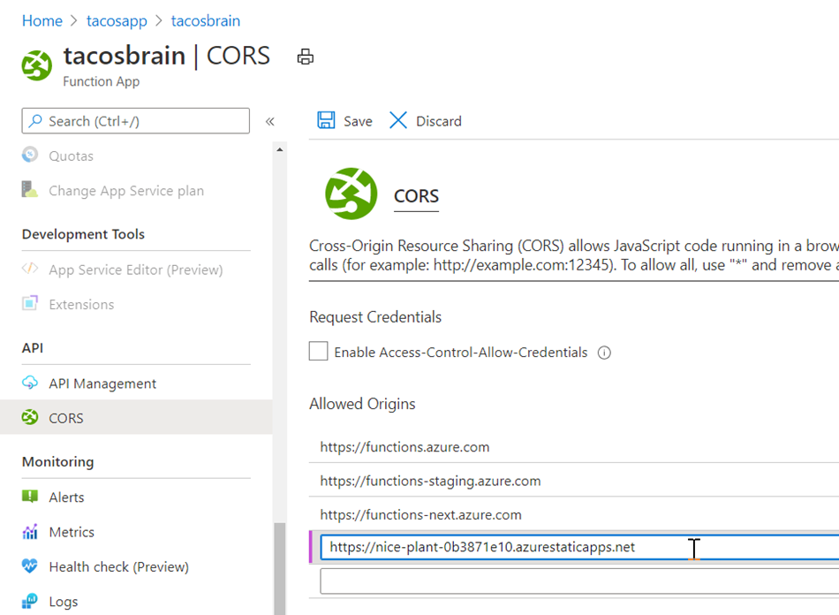Image resolution: width=839 pixels, height=615 pixels.
Task: Click the Extensions icon under Development Tools
Action: (29, 304)
